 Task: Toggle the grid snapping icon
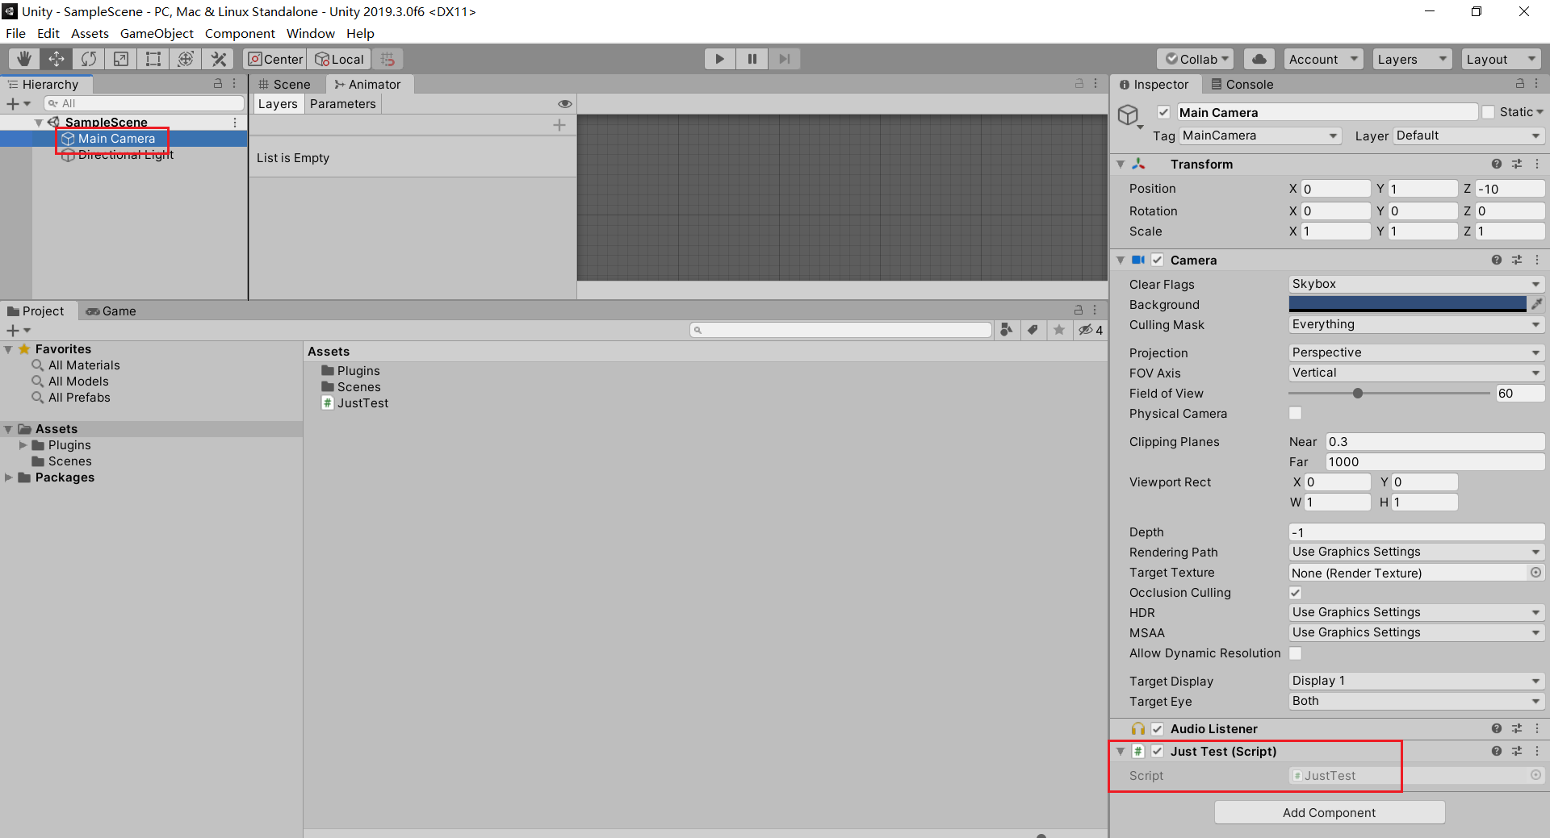(x=388, y=59)
